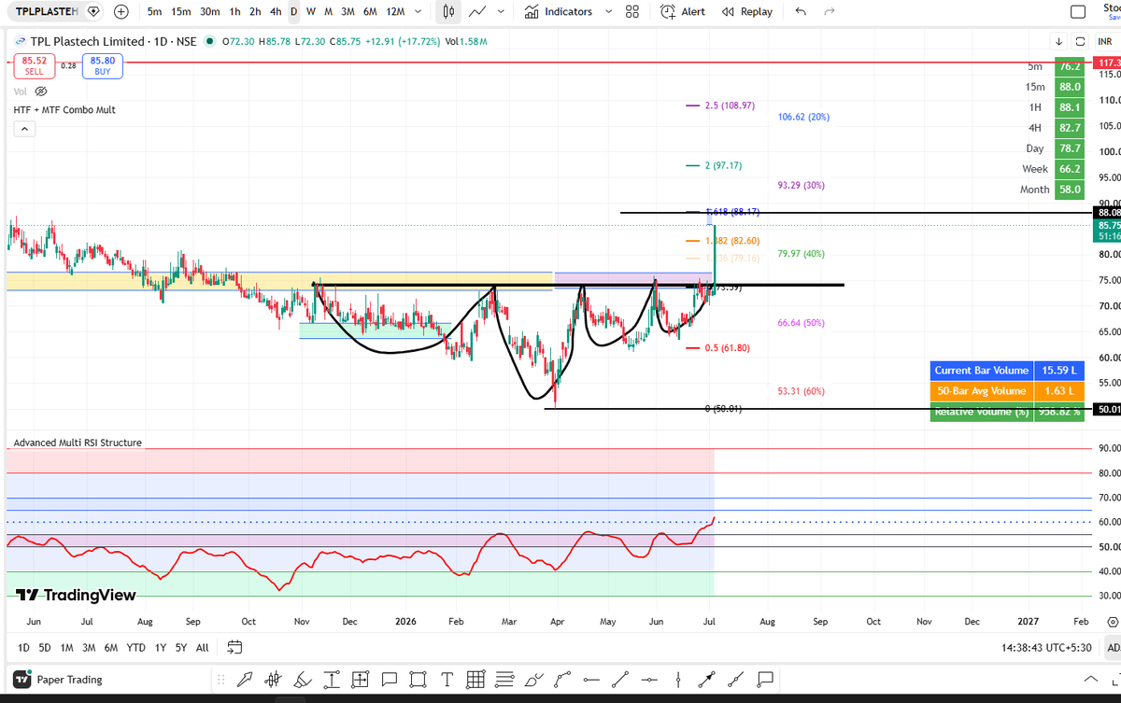Click the down-arrow icon left of INR
This screenshot has height=703, width=1121.
(x=1059, y=41)
